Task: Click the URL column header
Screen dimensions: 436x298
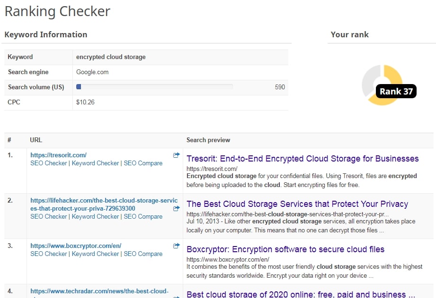Action: point(36,140)
